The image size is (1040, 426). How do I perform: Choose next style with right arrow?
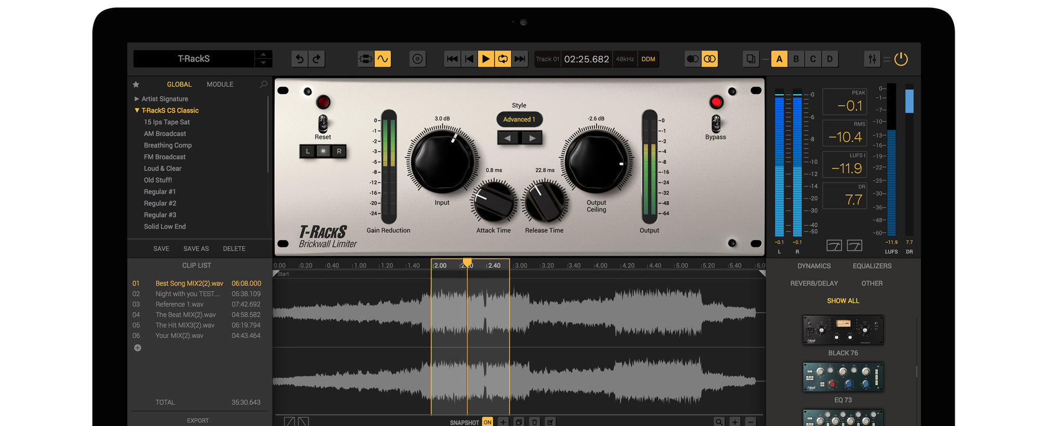click(x=531, y=138)
